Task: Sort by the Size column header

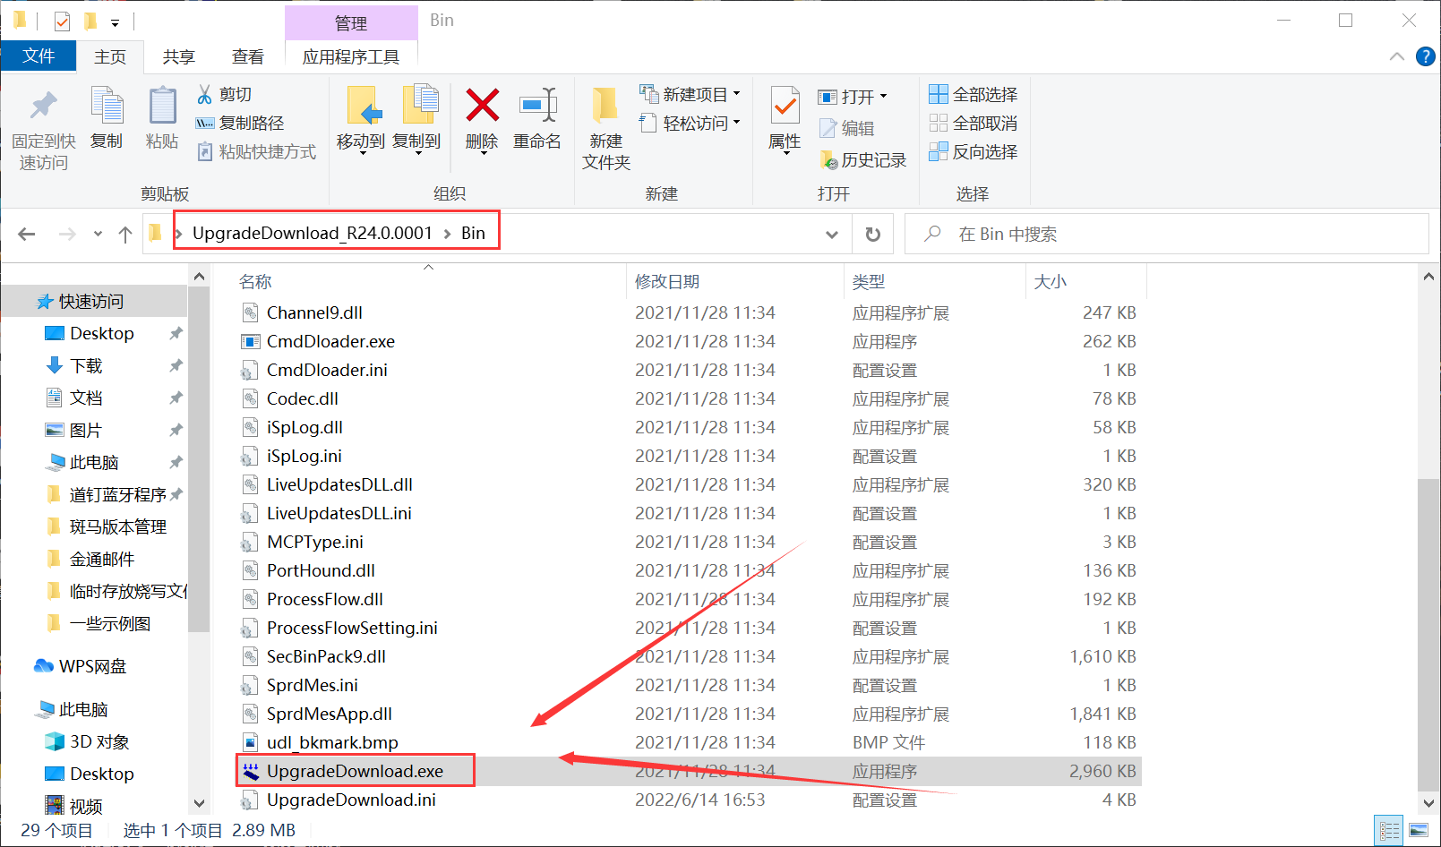Action: [x=1051, y=282]
